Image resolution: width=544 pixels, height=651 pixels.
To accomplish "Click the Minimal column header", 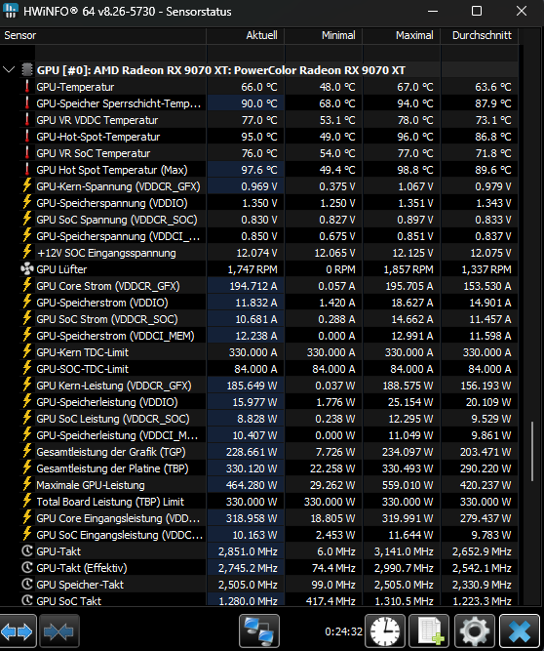I will 323,35.
